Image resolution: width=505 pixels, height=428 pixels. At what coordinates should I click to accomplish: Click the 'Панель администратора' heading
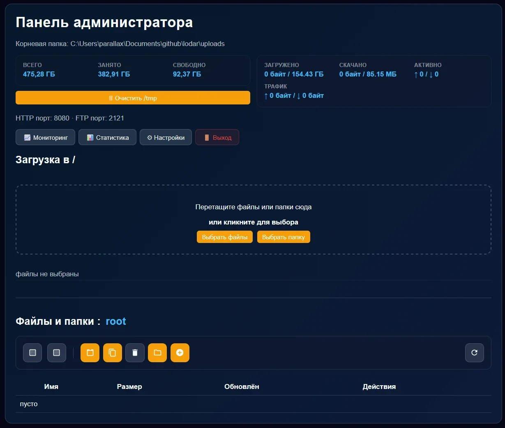click(104, 22)
